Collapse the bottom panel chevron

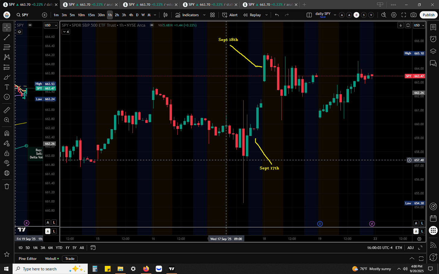[412, 258]
